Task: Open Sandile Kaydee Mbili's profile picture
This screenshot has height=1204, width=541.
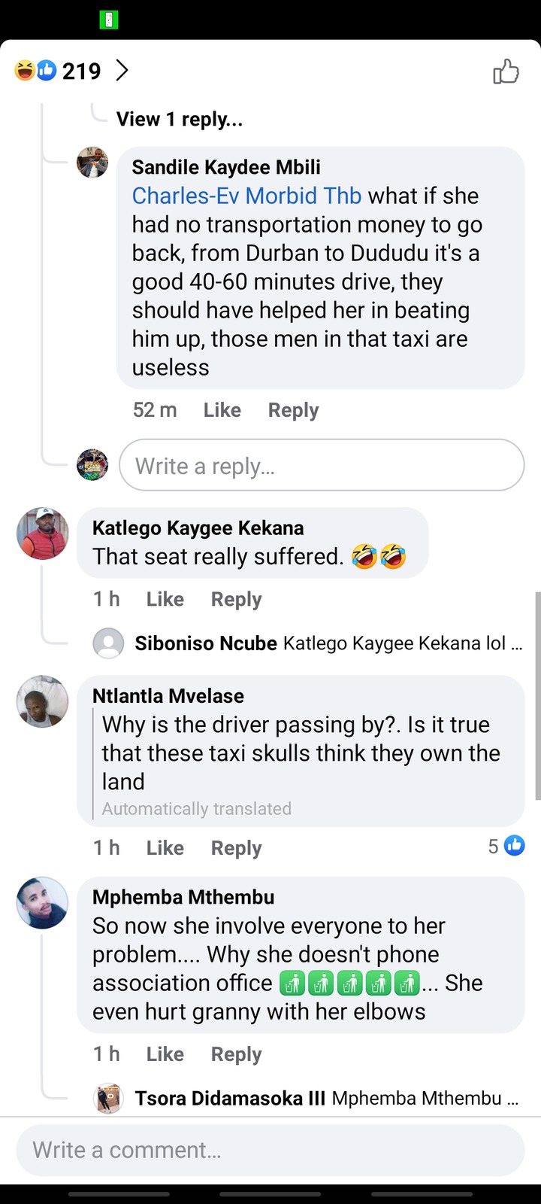Action: (x=92, y=163)
